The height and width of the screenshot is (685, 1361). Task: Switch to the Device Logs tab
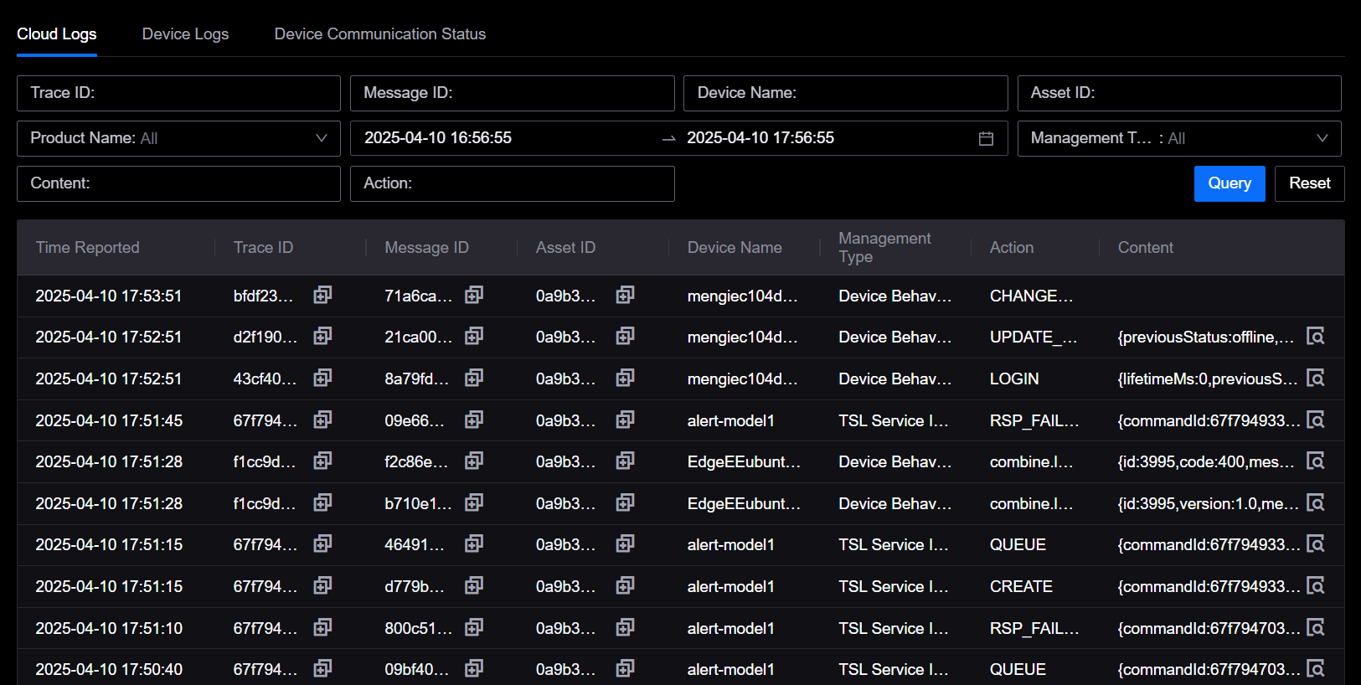click(185, 34)
